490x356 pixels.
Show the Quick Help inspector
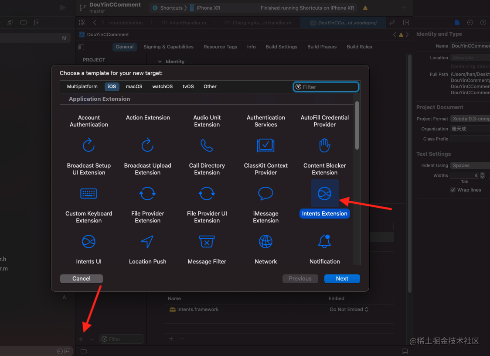pyautogui.click(x=483, y=23)
